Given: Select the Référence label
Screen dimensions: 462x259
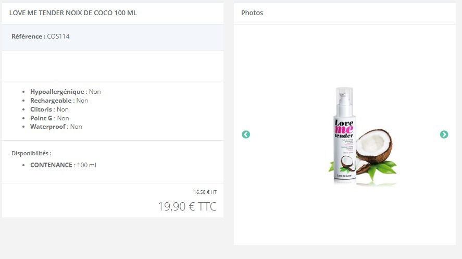Looking at the screenshot, I should 28,36.
